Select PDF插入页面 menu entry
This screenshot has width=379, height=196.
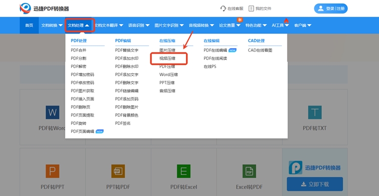pos(82,99)
